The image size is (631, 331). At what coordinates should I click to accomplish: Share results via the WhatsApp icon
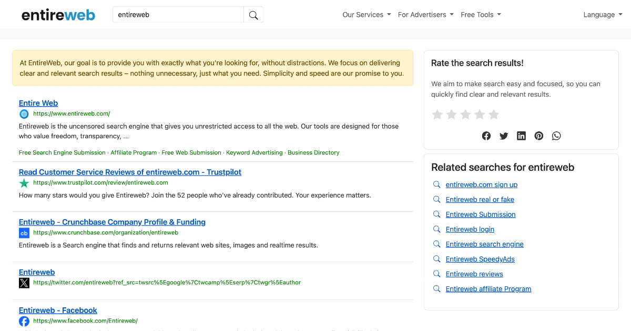click(x=556, y=136)
